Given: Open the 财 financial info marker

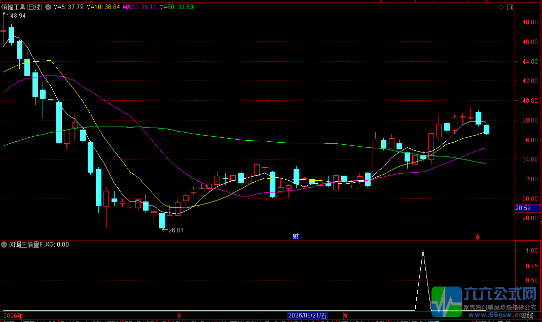Looking at the screenshot, I should tap(296, 236).
